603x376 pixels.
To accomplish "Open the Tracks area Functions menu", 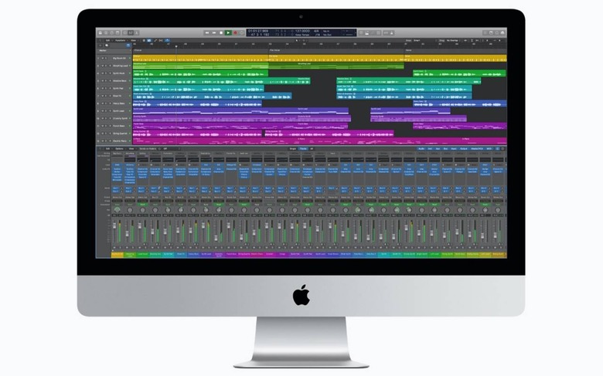I will coord(121,40).
